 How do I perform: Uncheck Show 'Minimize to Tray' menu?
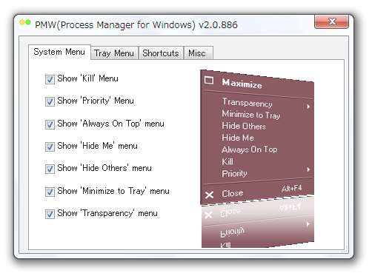coord(50,192)
